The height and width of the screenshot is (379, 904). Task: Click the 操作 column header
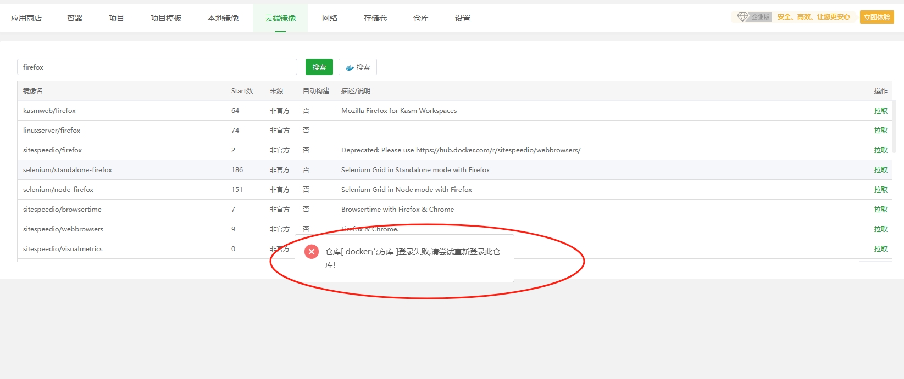click(881, 91)
